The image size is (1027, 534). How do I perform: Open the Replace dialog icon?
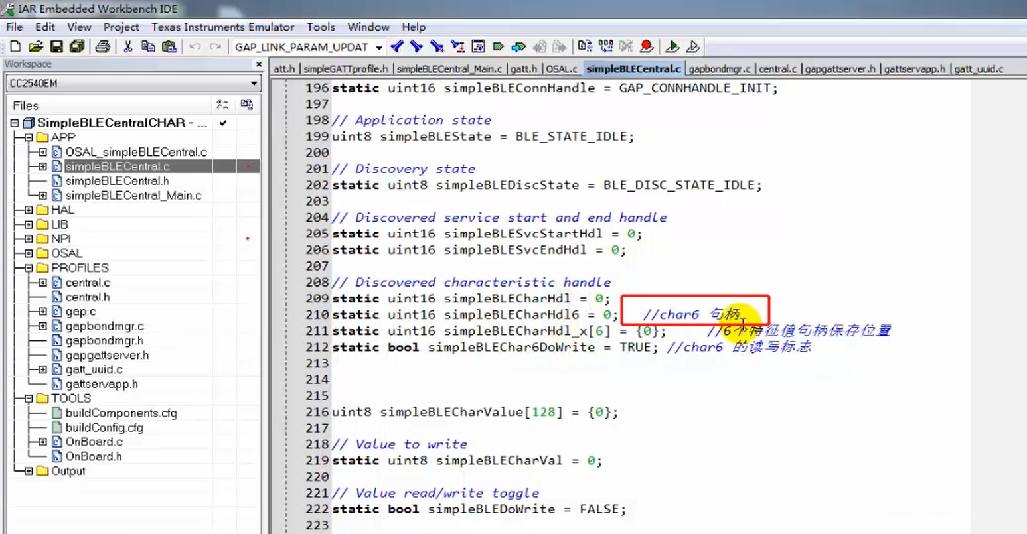(x=457, y=46)
